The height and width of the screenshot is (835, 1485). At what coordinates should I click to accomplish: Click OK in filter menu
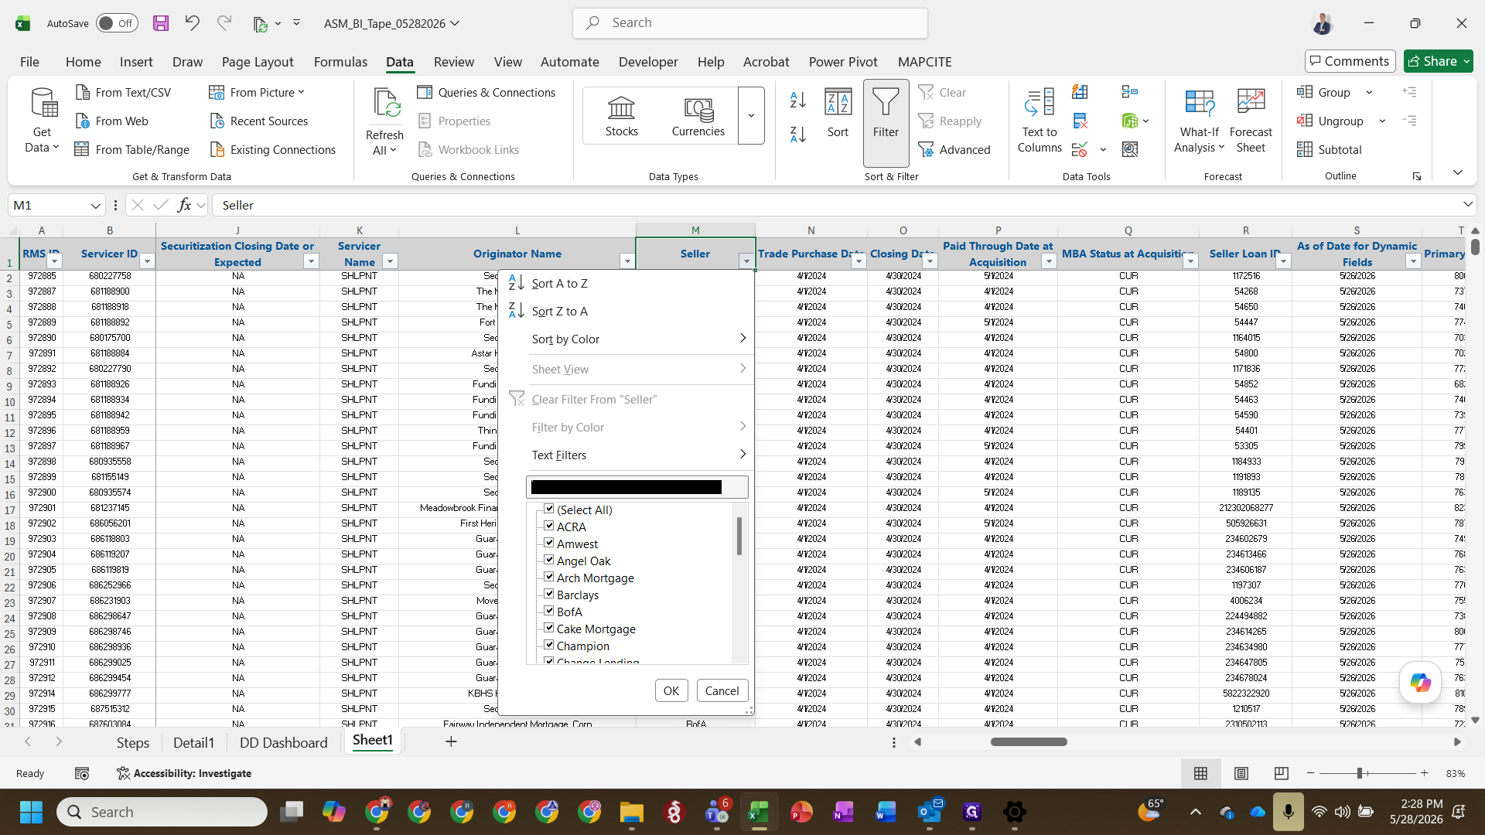[x=671, y=690]
